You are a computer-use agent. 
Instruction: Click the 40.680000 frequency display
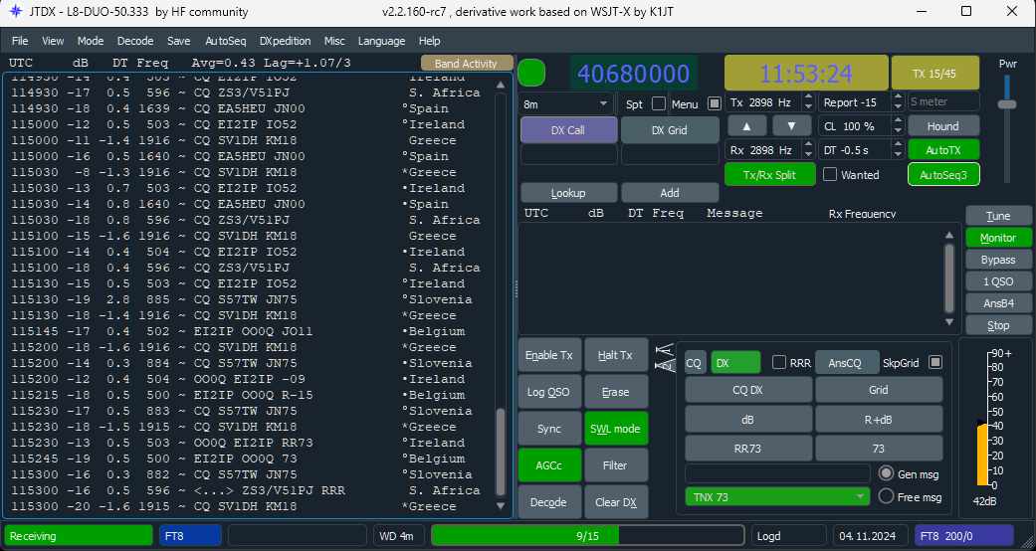pos(634,74)
